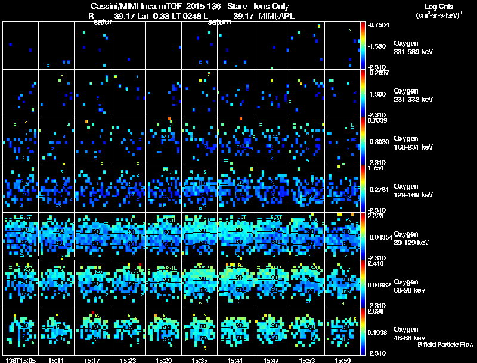Click the '15:47' time axis label
Image resolution: width=477 pixels, height=363 pixels.
click(271, 360)
